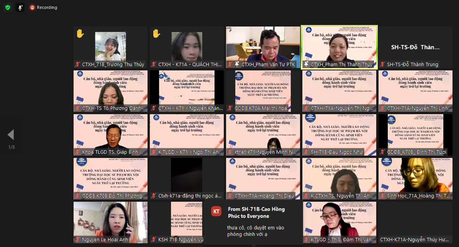Go to previous page with left arrow
Image resolution: width=459 pixels, height=247 pixels.
coord(10,135)
